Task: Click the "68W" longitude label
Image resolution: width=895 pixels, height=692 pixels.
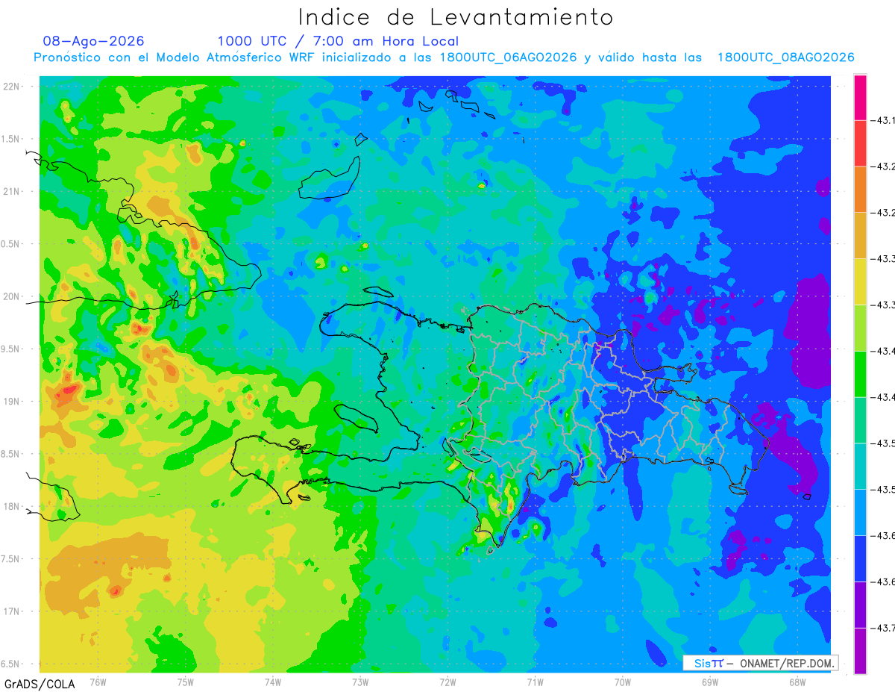Action: click(797, 682)
